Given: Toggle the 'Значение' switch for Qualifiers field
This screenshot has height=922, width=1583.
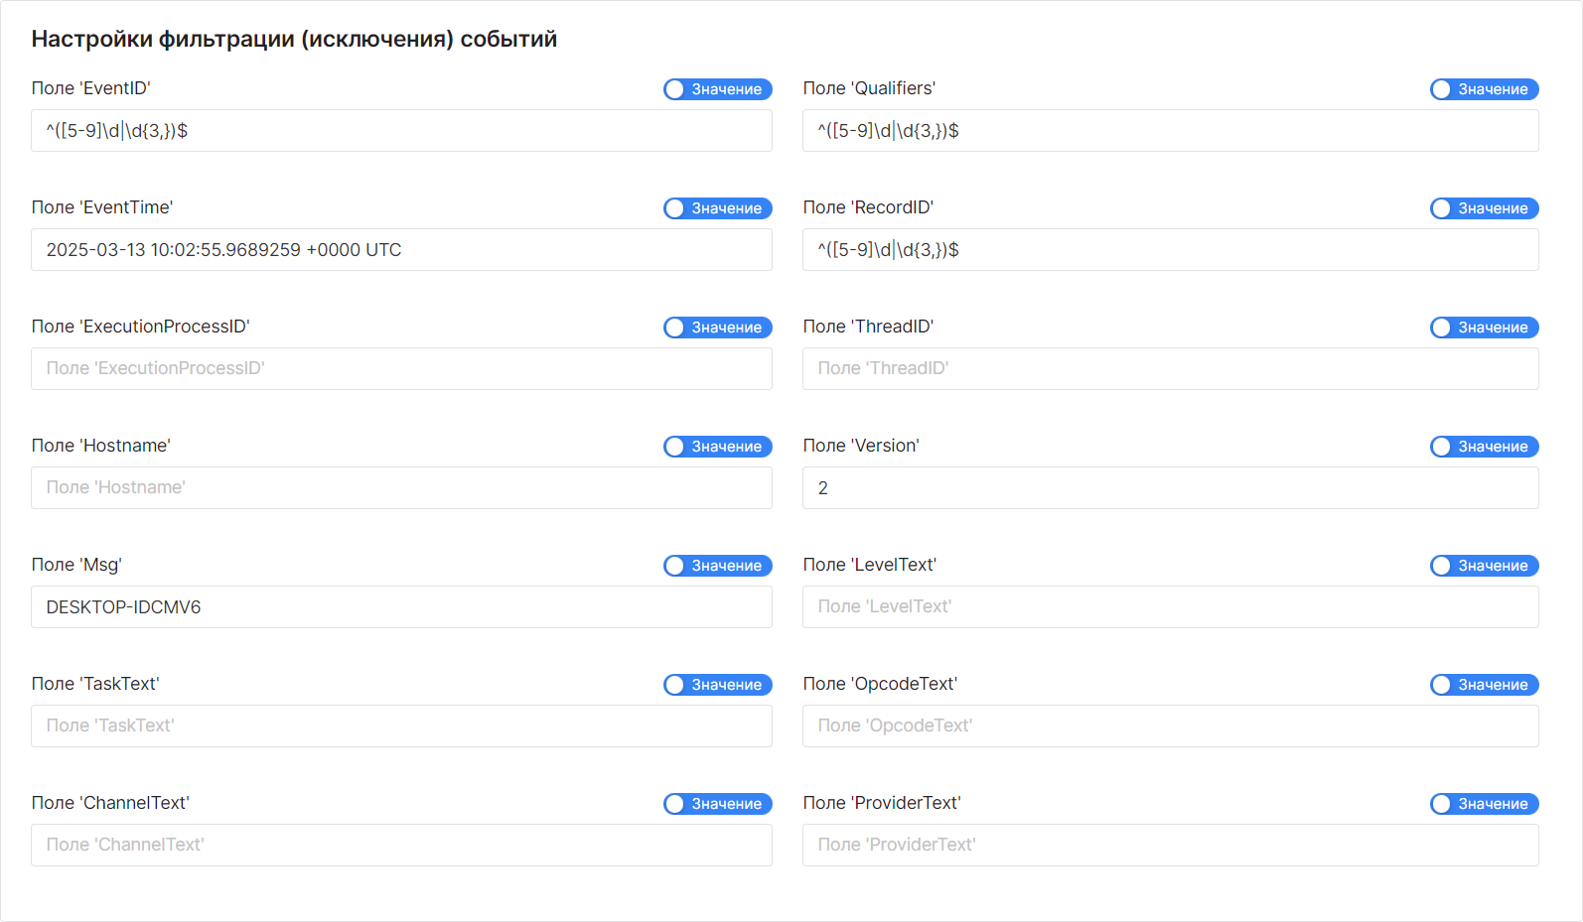Looking at the screenshot, I should click(1484, 89).
